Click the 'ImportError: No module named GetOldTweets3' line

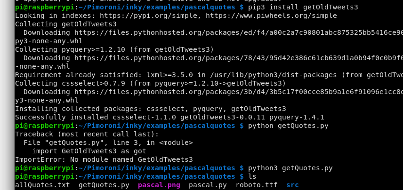tap(104, 160)
